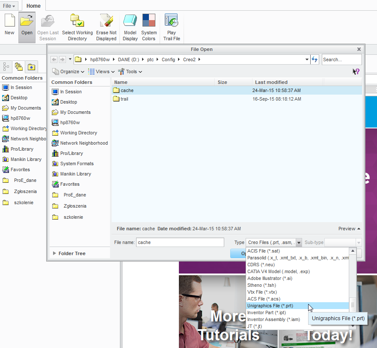Open the File menu dropdown
This screenshot has height=348, width=377.
(x=9, y=6)
